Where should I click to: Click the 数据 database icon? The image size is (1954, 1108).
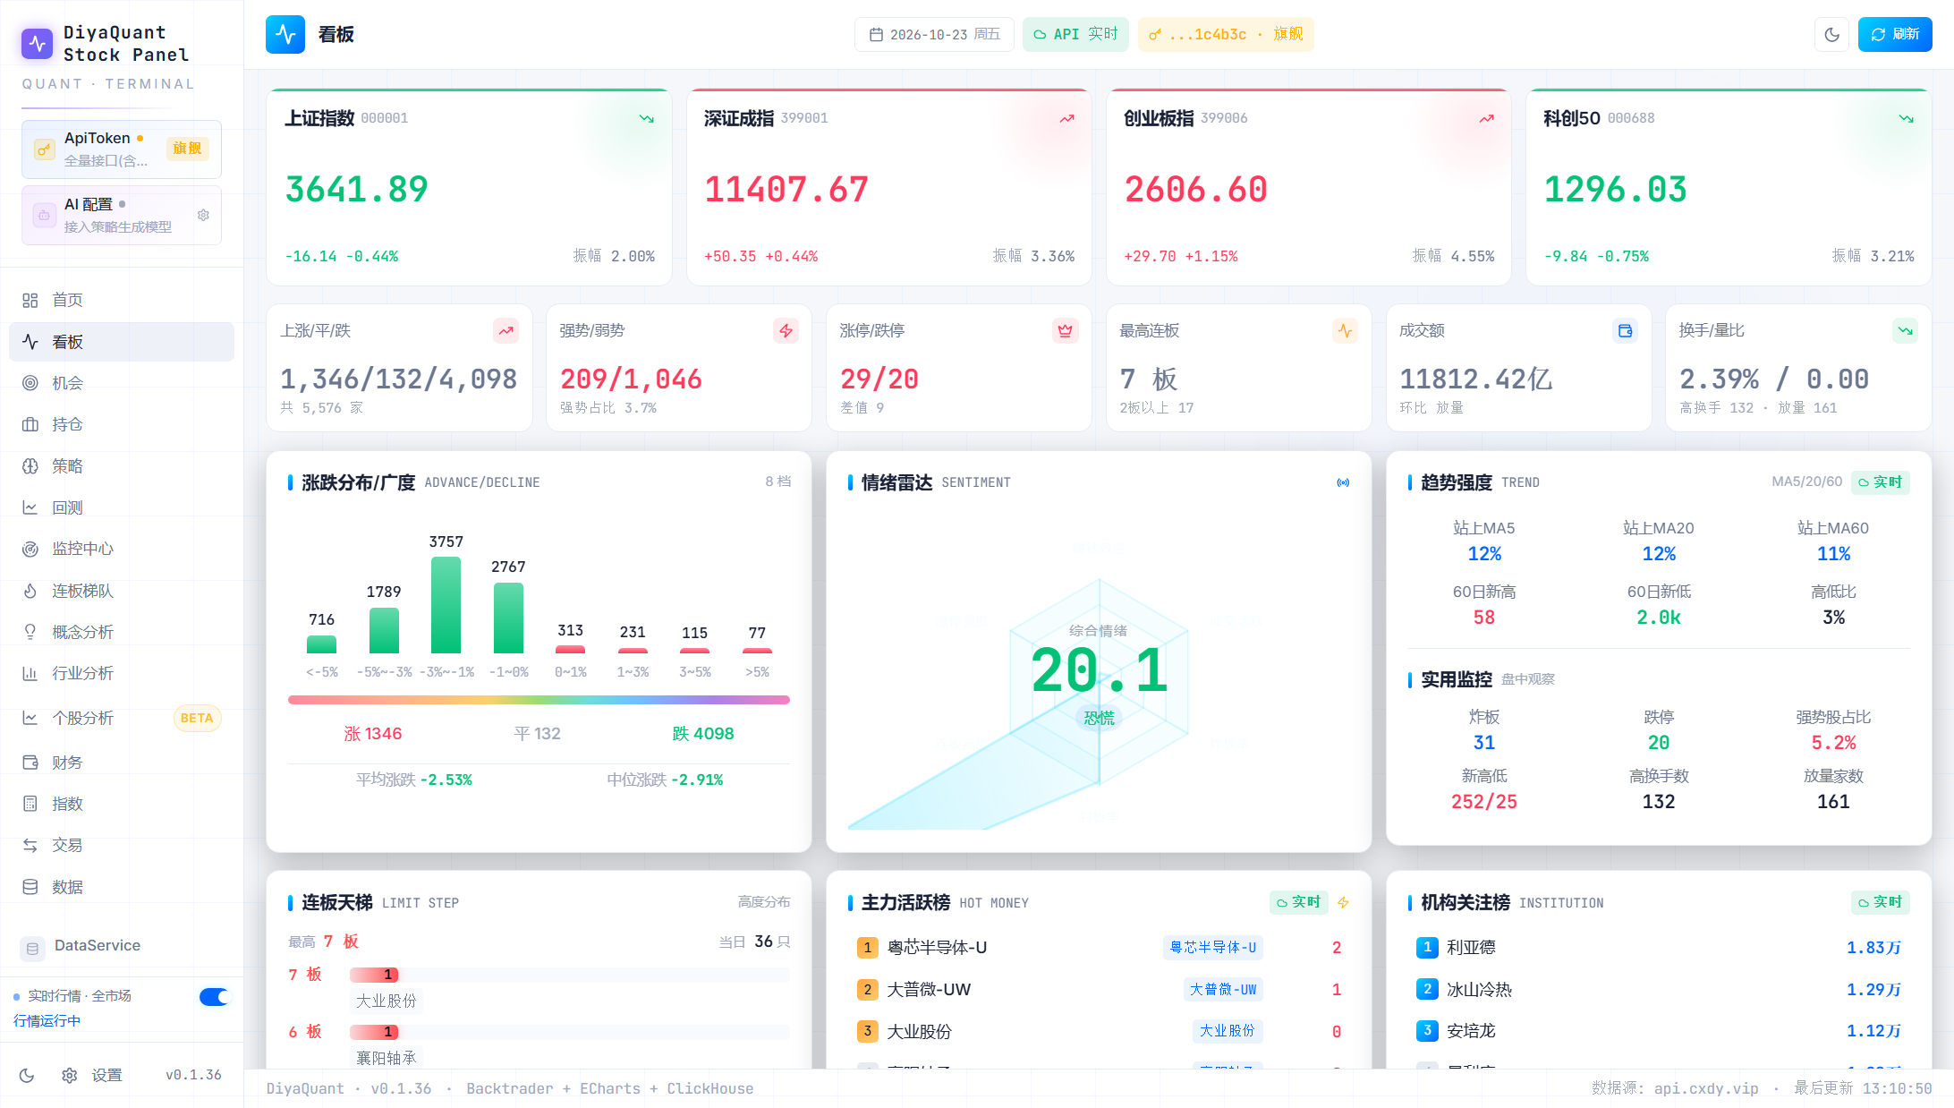[x=30, y=887]
